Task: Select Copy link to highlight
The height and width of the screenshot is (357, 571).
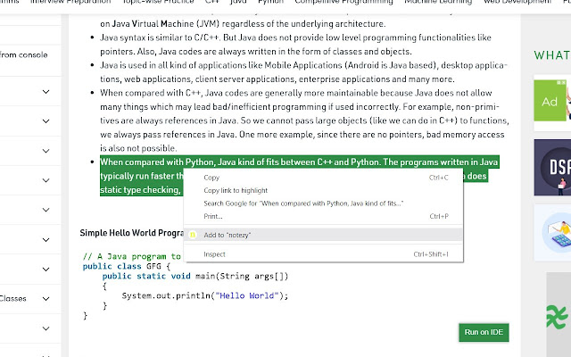Action: [x=323, y=190]
